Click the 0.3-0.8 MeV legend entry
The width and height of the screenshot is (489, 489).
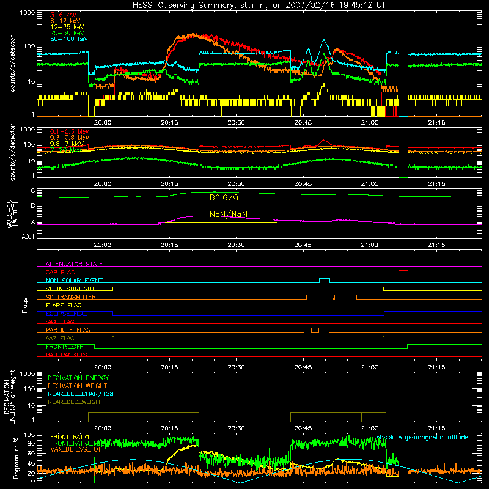pyautogui.click(x=70, y=138)
